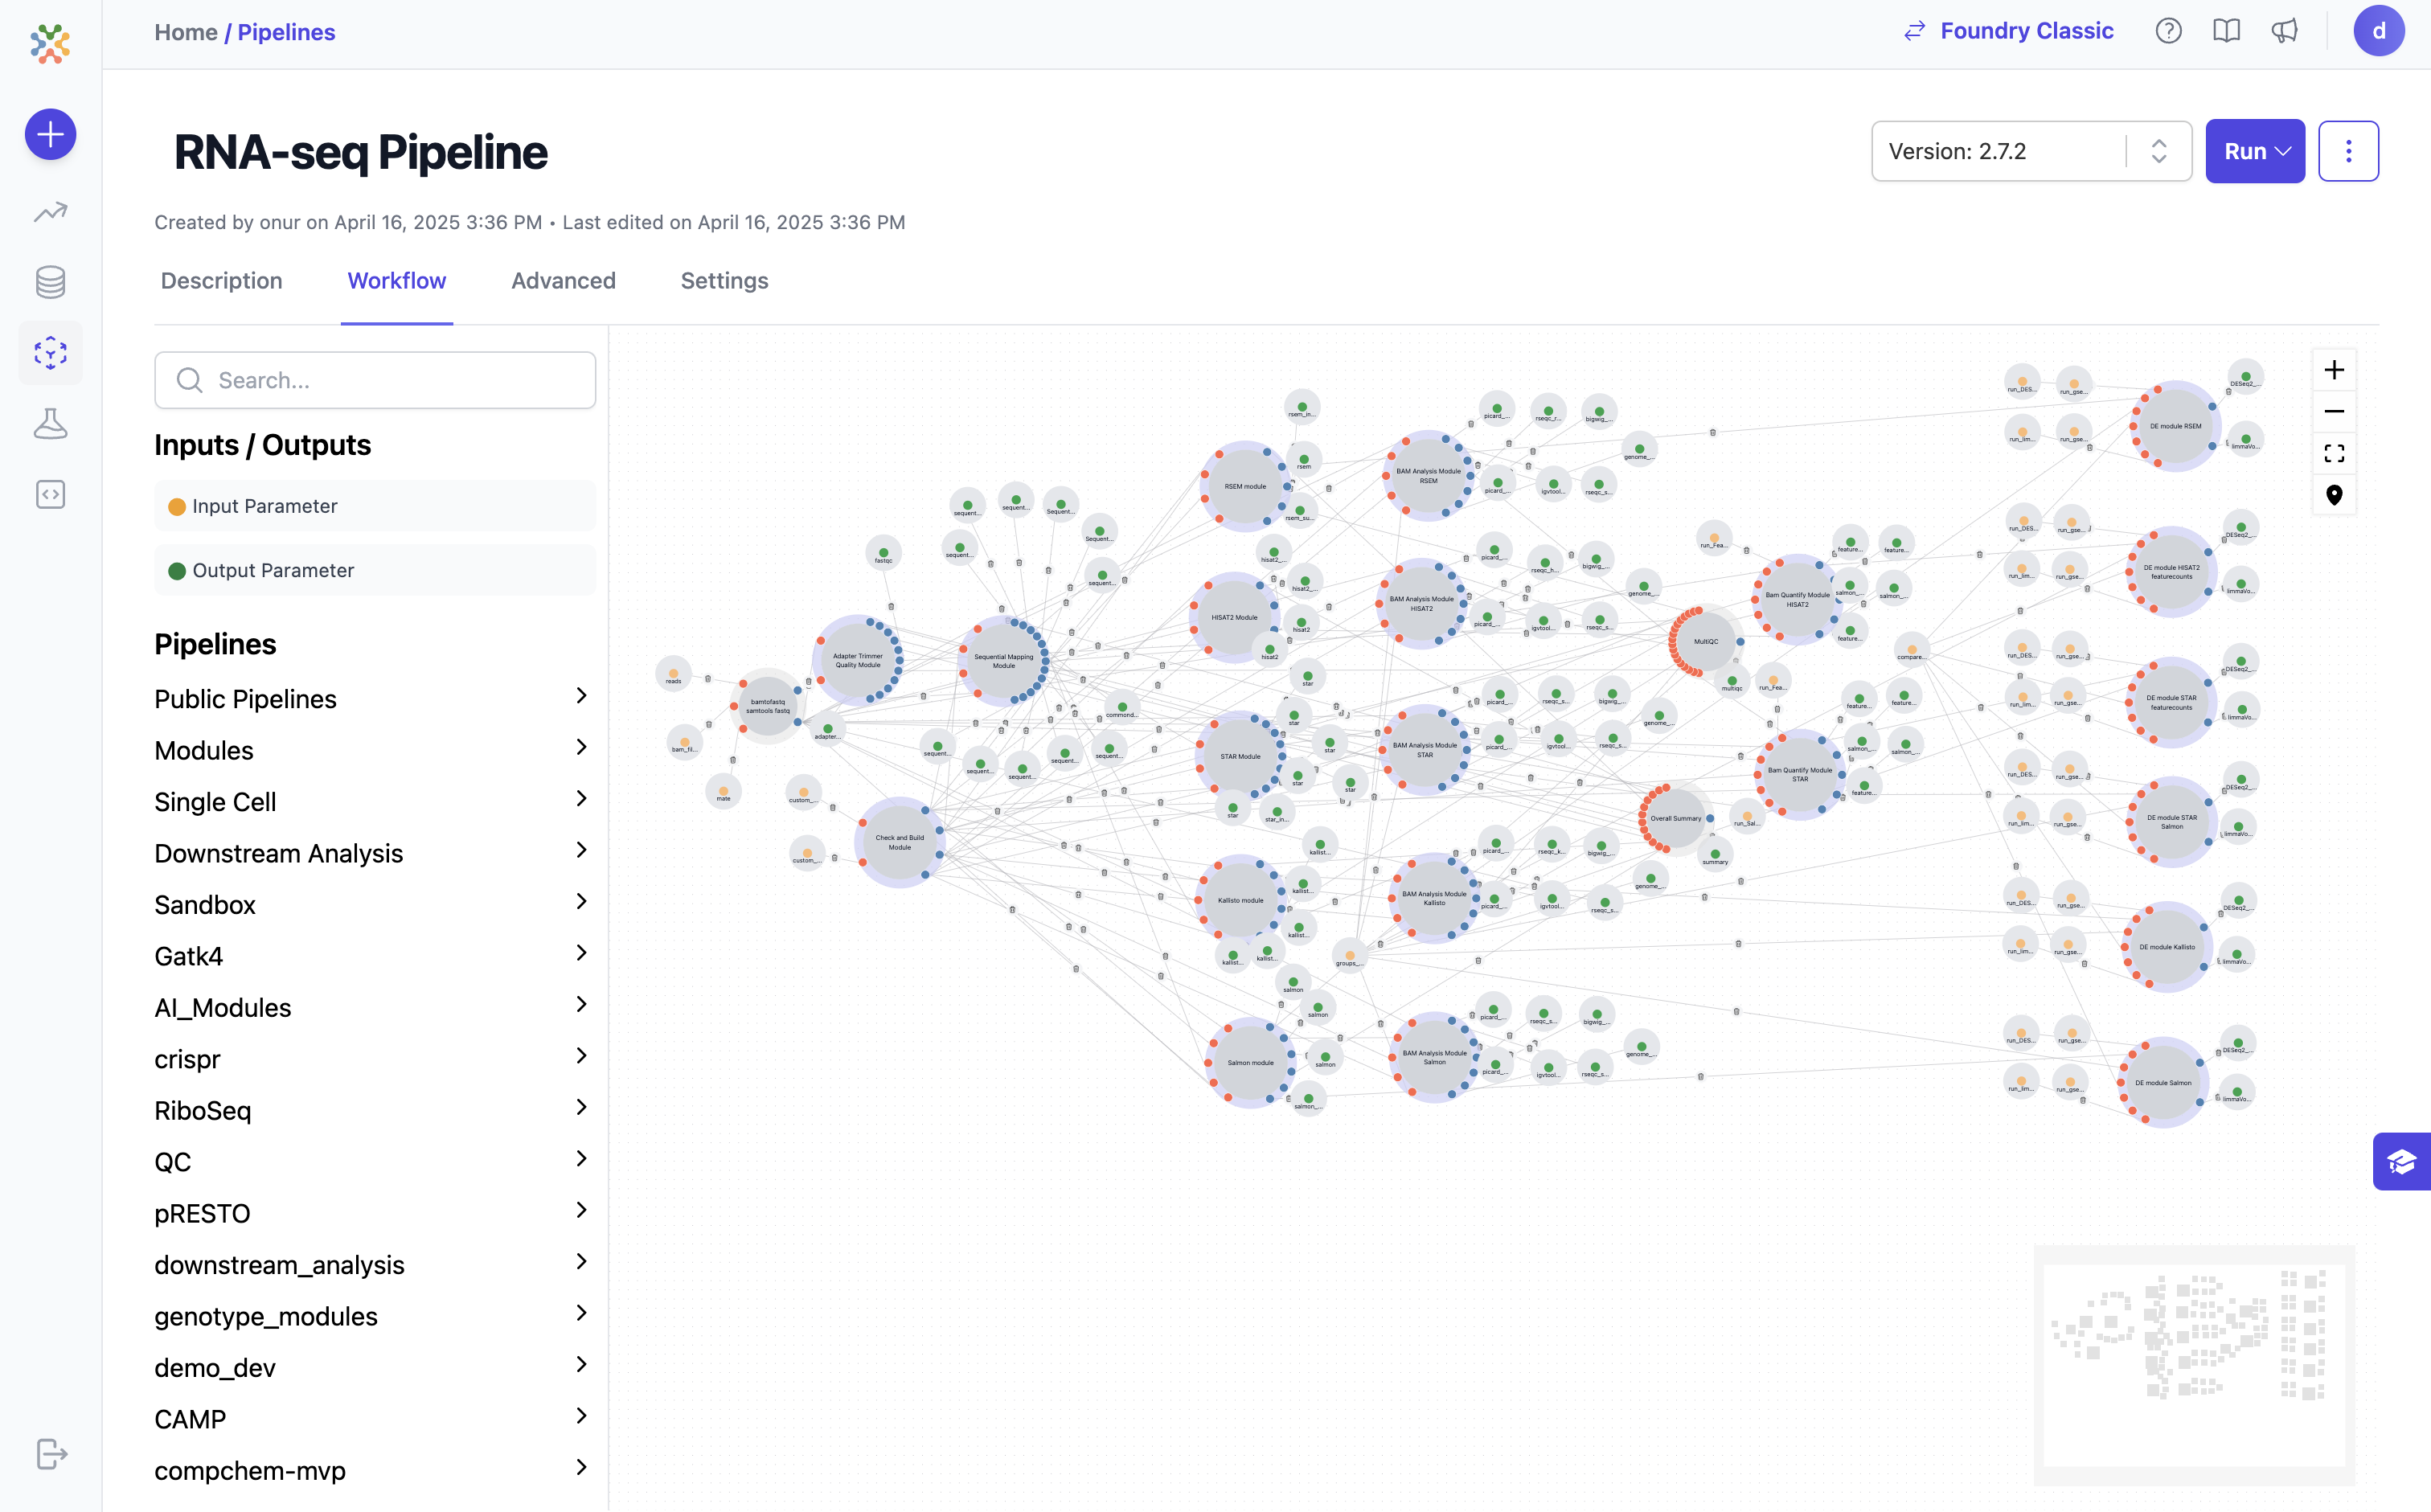Image resolution: width=2431 pixels, height=1512 pixels.
Task: Click the logout icon at sidebar bottom
Action: pyautogui.click(x=50, y=1453)
